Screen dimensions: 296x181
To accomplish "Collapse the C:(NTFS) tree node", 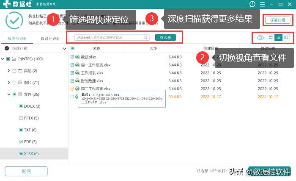I will [x=3, y=59].
